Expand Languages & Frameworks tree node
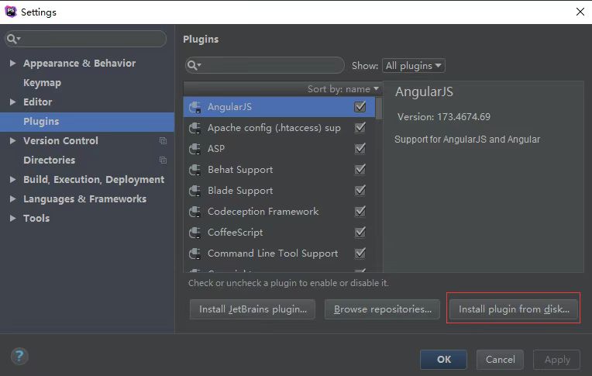Viewport: 592px width, 376px height. 13,199
